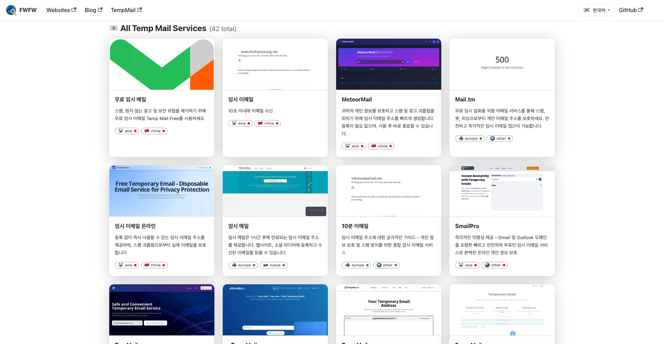Click the Europe icon on 10분 이메일 card
Image resolution: width=664 pixels, height=344 pixels.
click(x=348, y=265)
